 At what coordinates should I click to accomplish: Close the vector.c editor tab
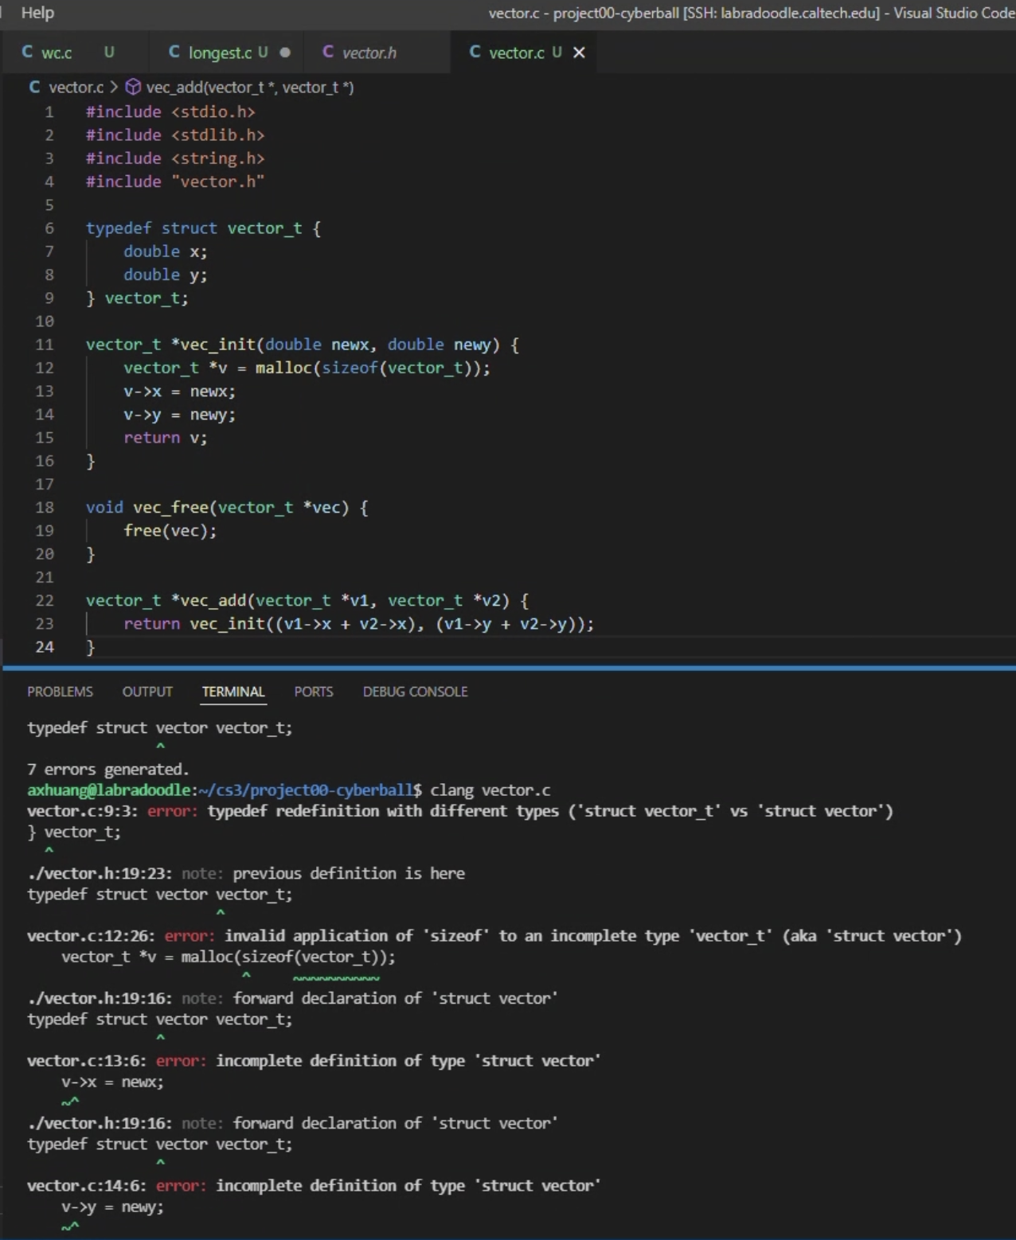[580, 53]
